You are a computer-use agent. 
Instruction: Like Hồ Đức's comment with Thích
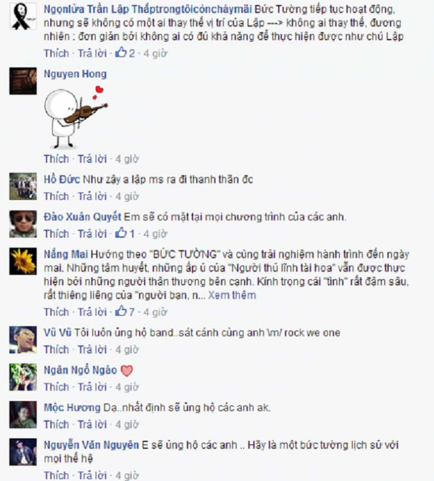coord(56,196)
